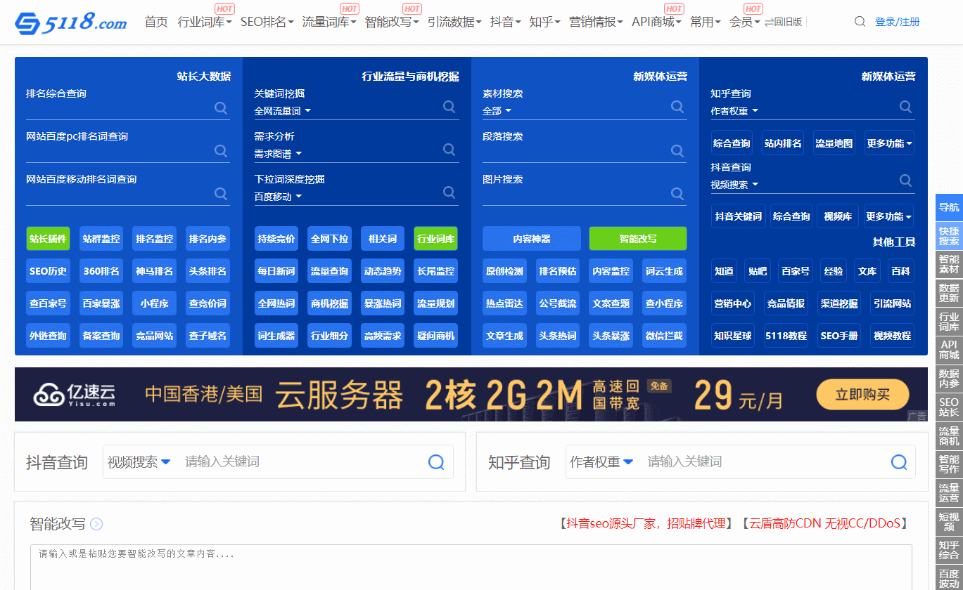Viewport: 963px width, 590px height.
Task: Click the search icon in the 素材搜索 field
Action: point(677,107)
